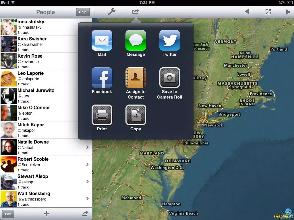Tap the Wi-Fi status icon

13,3
